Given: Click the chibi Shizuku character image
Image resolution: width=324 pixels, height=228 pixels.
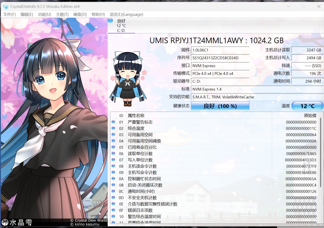Looking at the screenshot, I should [x=129, y=79].
